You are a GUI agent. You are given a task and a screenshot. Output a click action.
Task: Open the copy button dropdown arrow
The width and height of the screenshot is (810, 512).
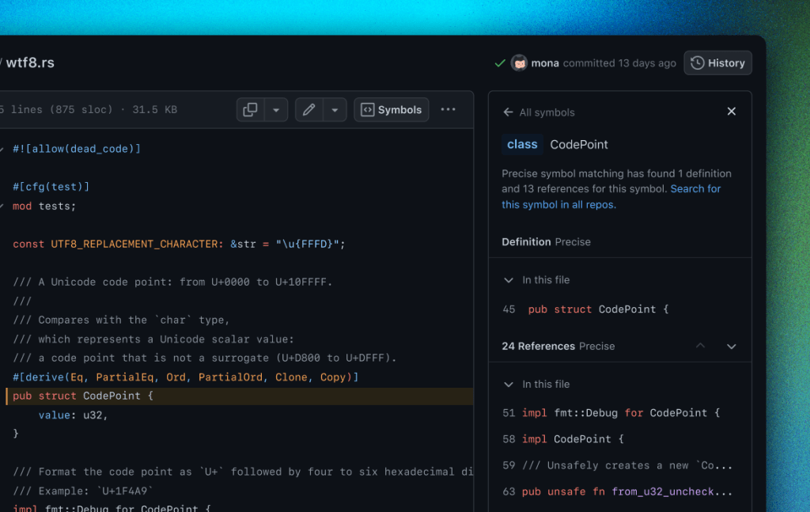tap(275, 109)
